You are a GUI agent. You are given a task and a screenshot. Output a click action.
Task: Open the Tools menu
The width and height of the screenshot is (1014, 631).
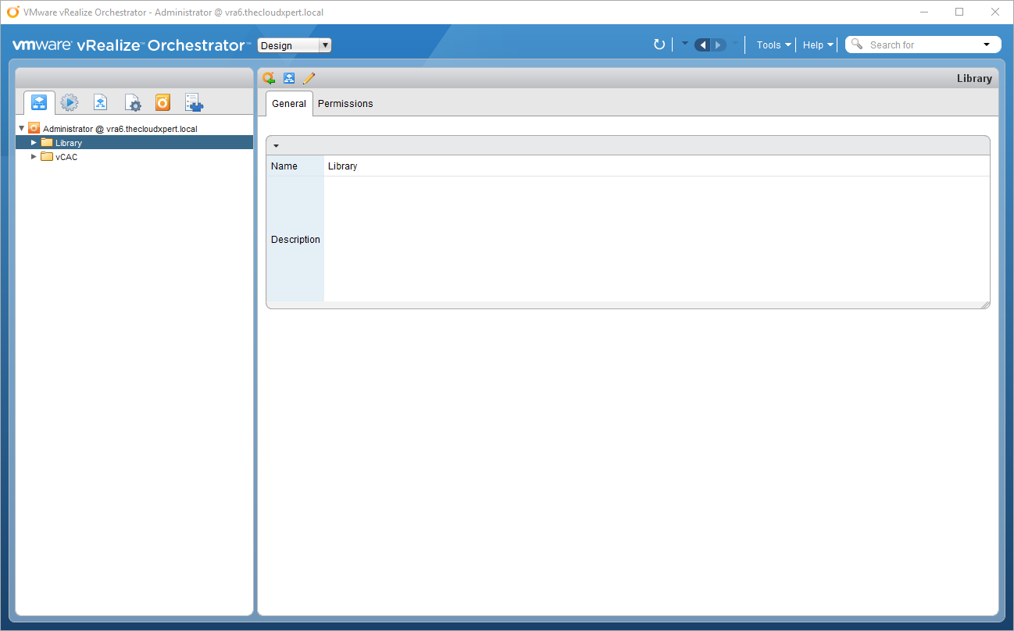773,45
